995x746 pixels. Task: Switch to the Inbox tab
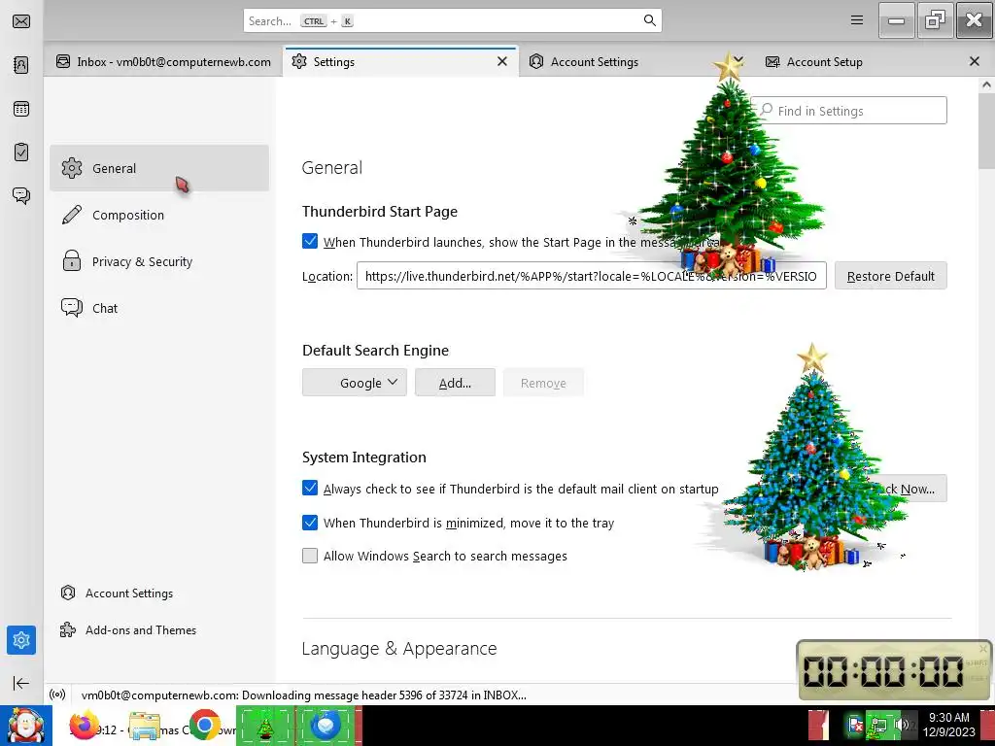coord(163,61)
